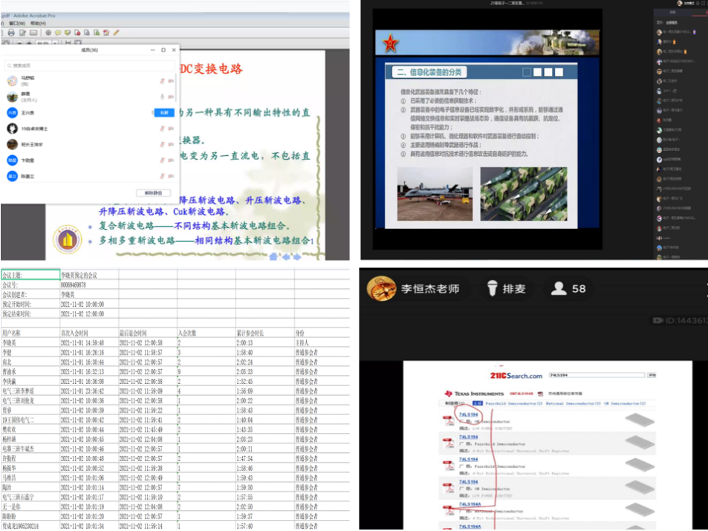Toggle muted mic for 19自卓宋博士
Viewport: 708px width, 531px height.
click(x=161, y=128)
